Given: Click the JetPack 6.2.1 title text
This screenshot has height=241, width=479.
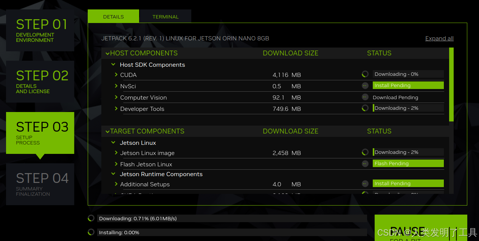Looking at the screenshot, I should tap(185, 38).
